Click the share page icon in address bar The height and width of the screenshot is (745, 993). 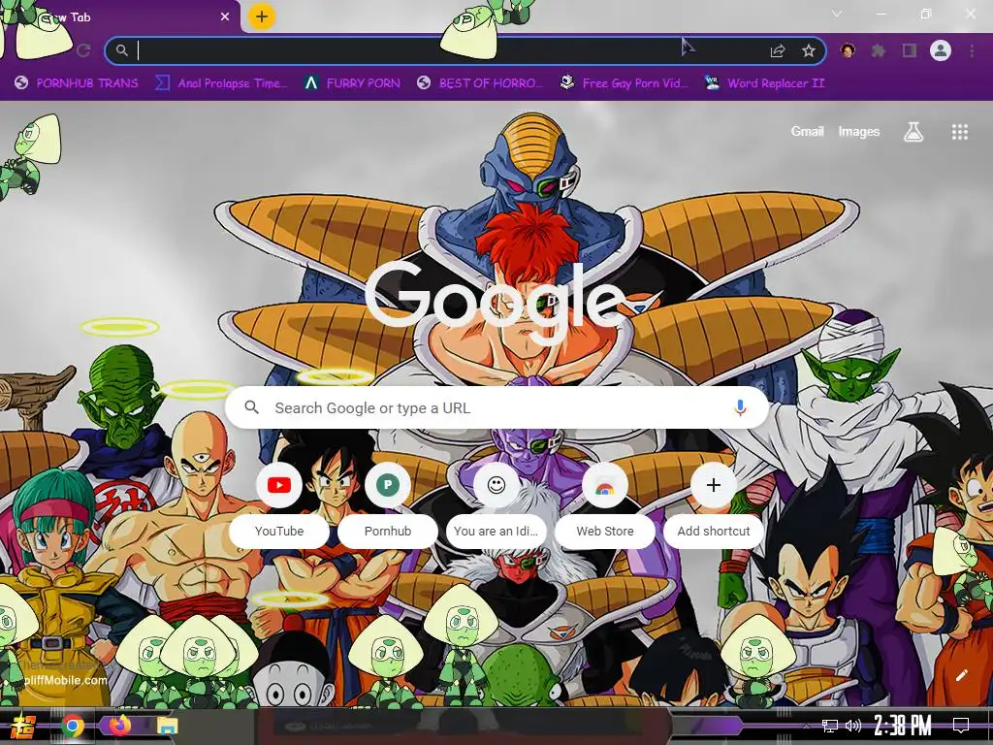click(x=778, y=51)
